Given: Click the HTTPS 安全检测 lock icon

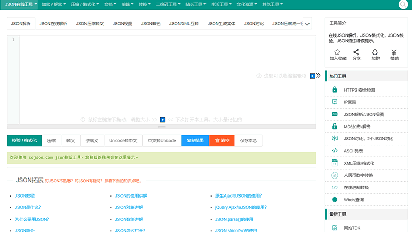Looking at the screenshot, I should tap(334, 90).
